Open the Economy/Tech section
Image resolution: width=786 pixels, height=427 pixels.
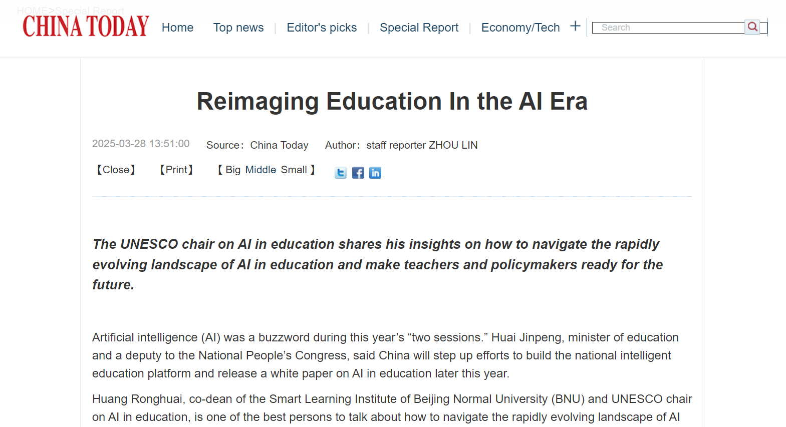[520, 28]
